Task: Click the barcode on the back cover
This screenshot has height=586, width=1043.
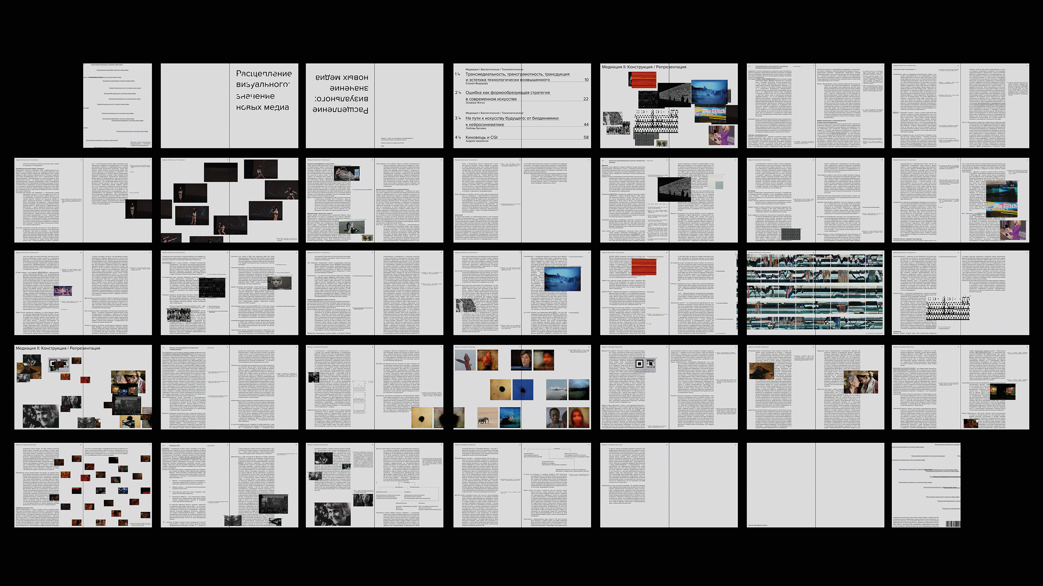Action: point(952,524)
